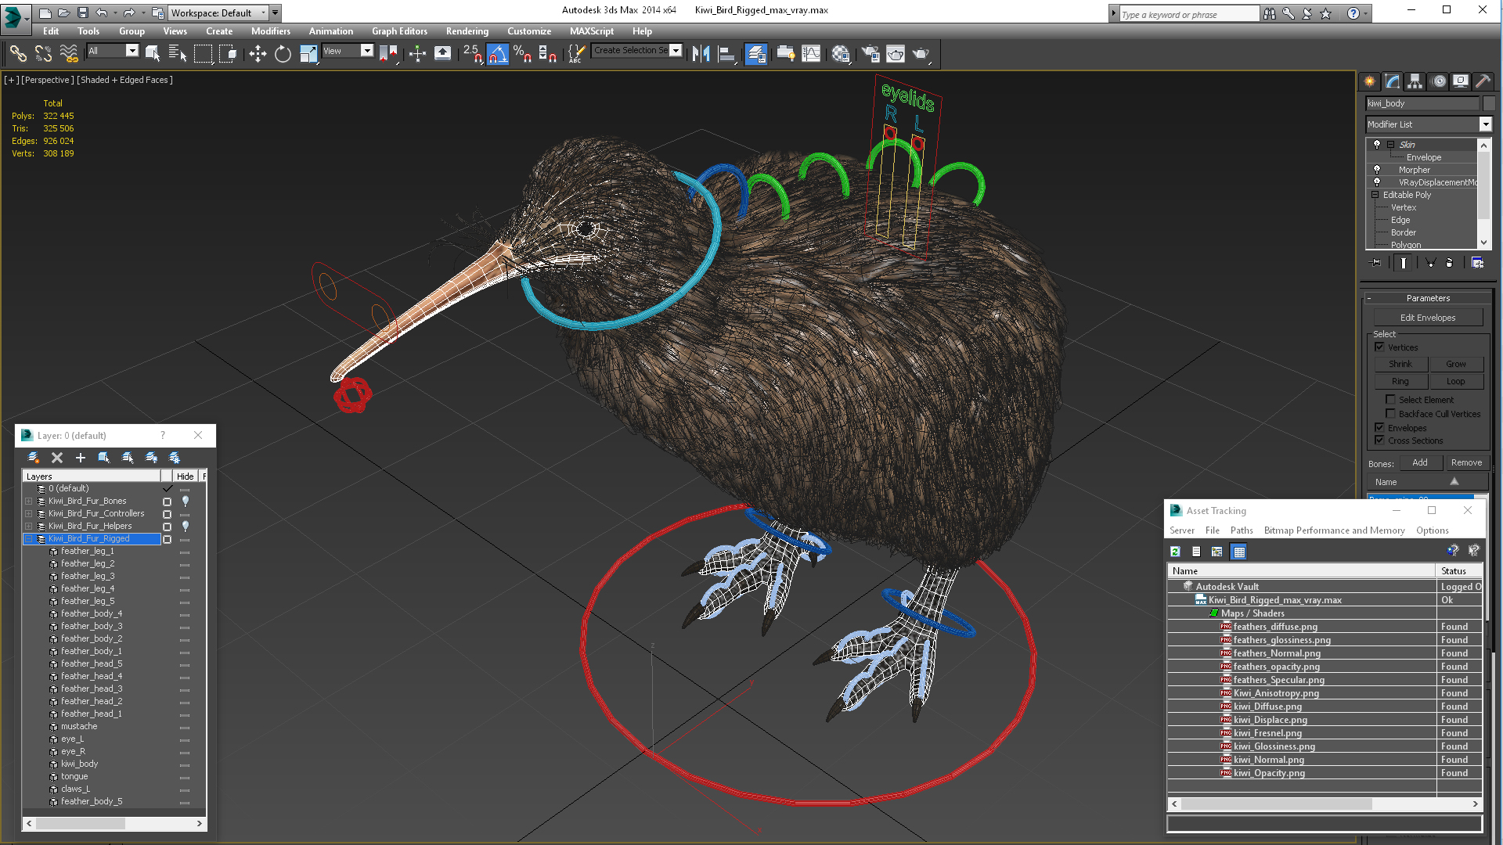Screen dimensions: 1503x845
Task: Uncheck the Vertices checkbox
Action: [1380, 347]
